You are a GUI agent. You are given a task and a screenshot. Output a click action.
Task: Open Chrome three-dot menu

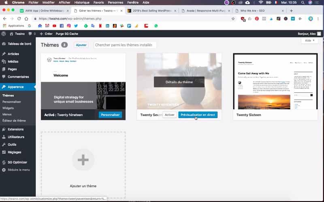318,19
